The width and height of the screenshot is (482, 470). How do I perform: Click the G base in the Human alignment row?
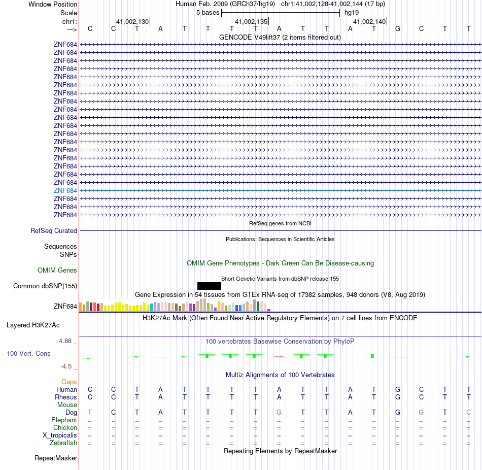[397, 389]
